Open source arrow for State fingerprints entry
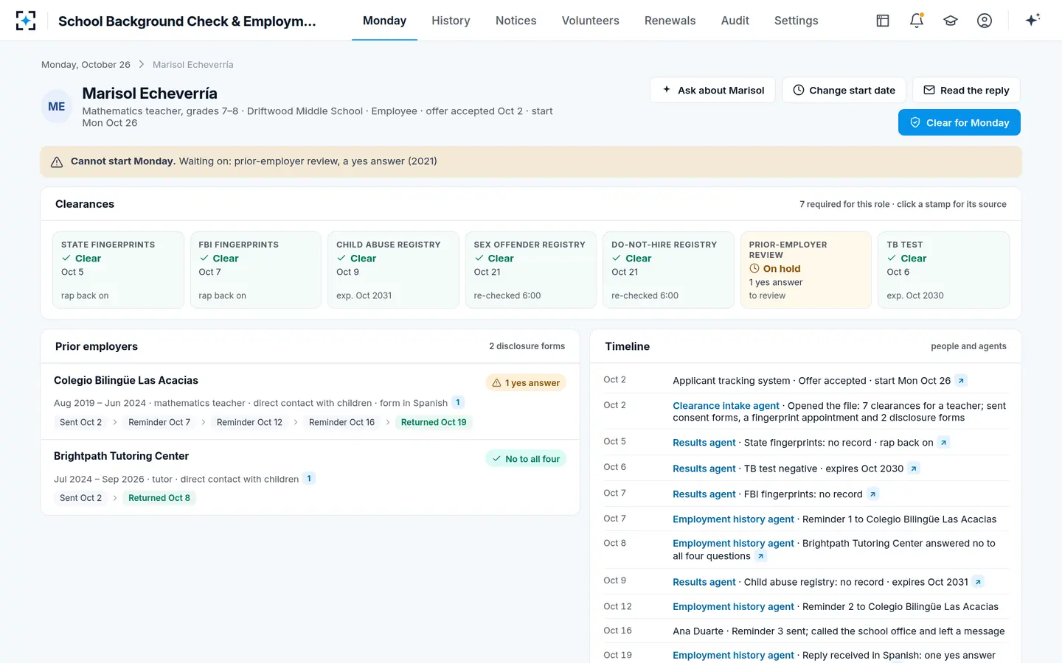This screenshot has height=663, width=1062. (x=944, y=443)
